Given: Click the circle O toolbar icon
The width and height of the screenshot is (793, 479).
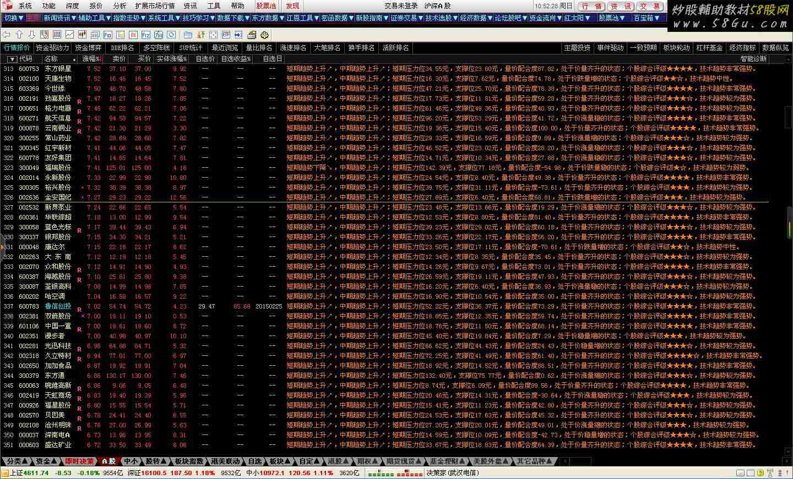Looking at the screenshot, I should (171, 35).
